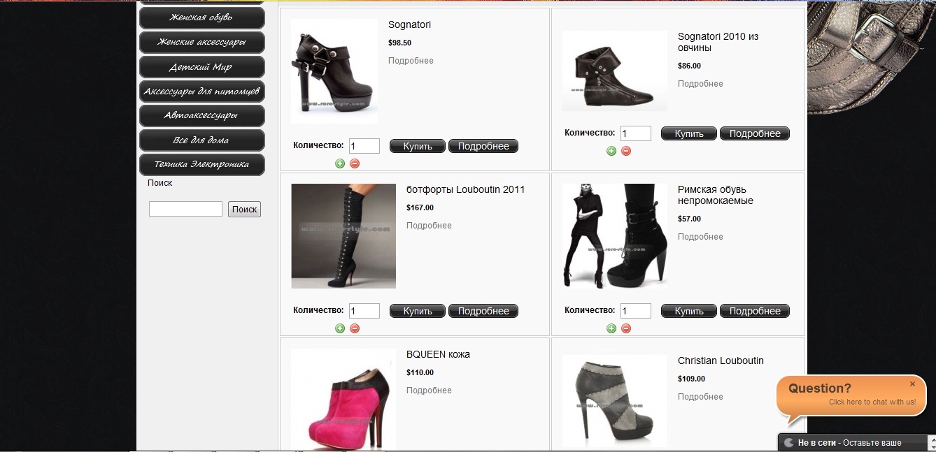
Task: Click gray Подробнее link under $86.00 price
Action: pos(700,84)
